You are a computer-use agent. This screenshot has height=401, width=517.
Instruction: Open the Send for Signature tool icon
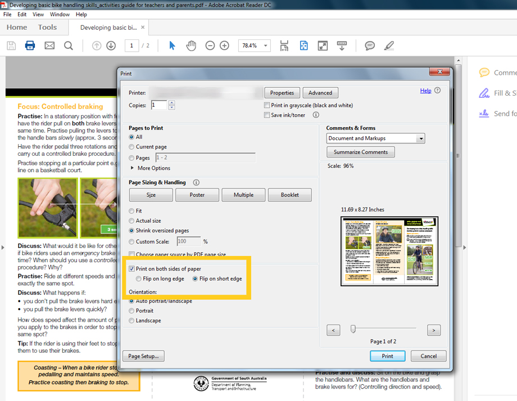click(x=484, y=114)
